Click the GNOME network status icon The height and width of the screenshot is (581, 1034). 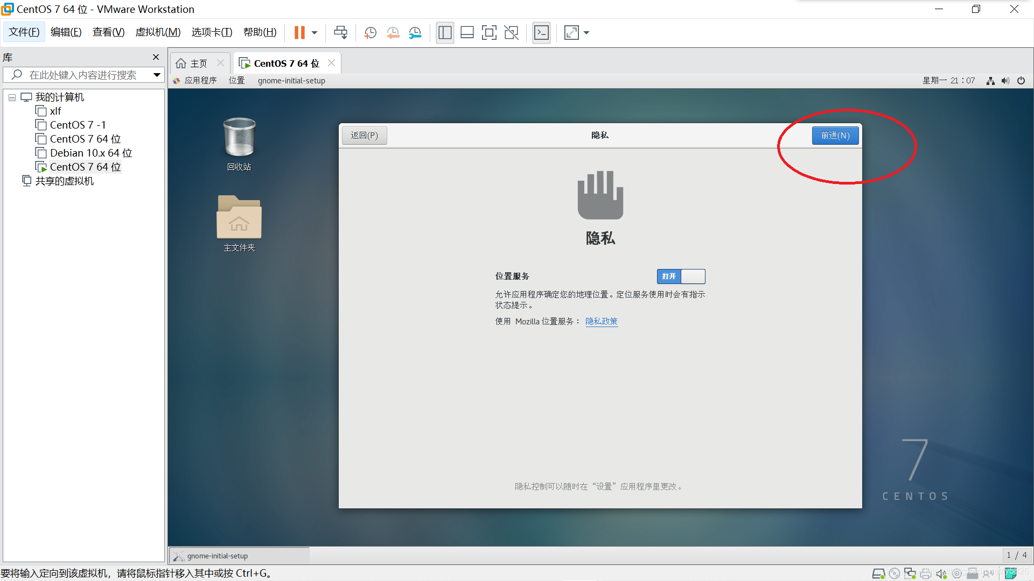pos(990,81)
